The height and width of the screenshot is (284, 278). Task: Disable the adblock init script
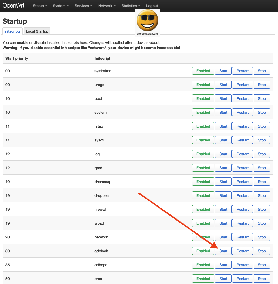tap(203, 251)
